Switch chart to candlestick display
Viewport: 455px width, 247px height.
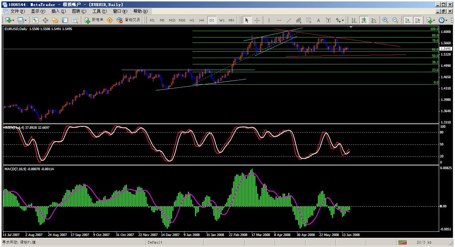[364, 20]
